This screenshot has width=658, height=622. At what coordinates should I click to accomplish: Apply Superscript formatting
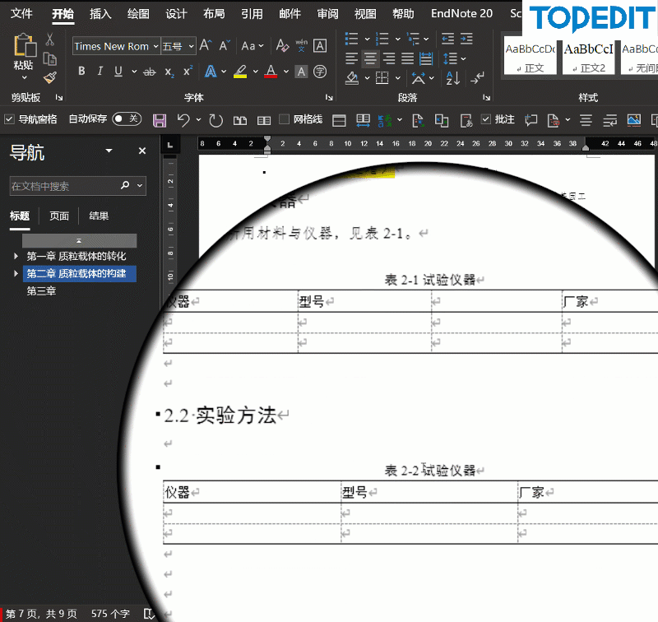click(x=188, y=71)
